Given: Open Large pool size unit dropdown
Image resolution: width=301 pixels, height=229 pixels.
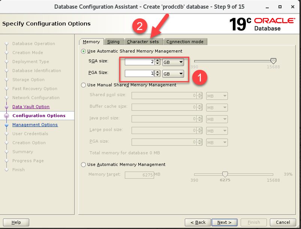Looking at the screenshot, I should [217, 131].
